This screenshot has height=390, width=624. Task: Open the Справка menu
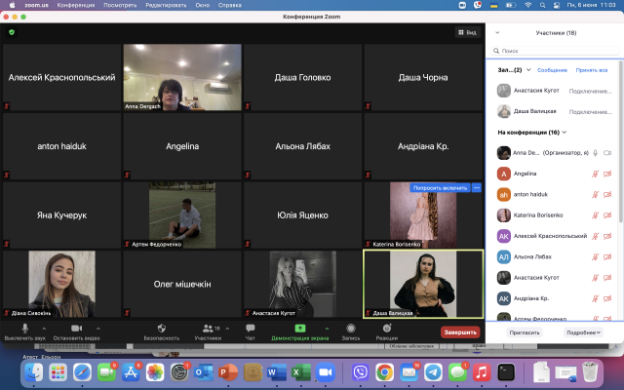[230, 5]
